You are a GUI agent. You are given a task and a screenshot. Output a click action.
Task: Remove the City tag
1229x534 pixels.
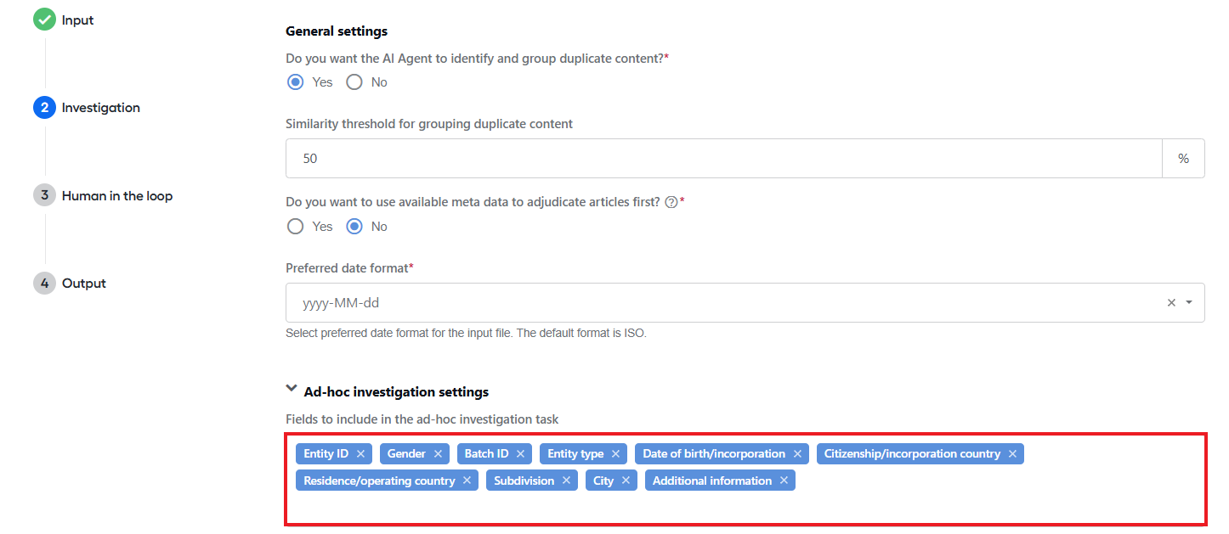(626, 481)
